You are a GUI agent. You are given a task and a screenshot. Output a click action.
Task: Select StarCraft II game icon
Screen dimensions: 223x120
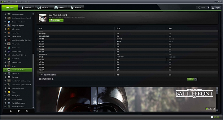(x=9, y=73)
